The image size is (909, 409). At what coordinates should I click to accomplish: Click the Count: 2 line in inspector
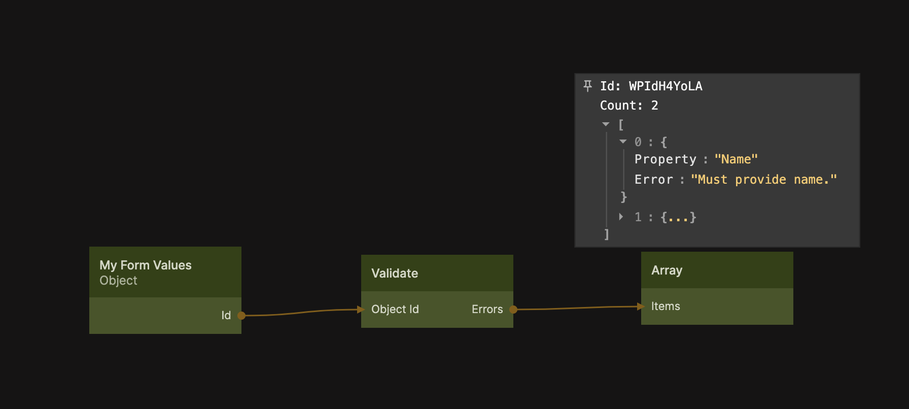click(628, 106)
